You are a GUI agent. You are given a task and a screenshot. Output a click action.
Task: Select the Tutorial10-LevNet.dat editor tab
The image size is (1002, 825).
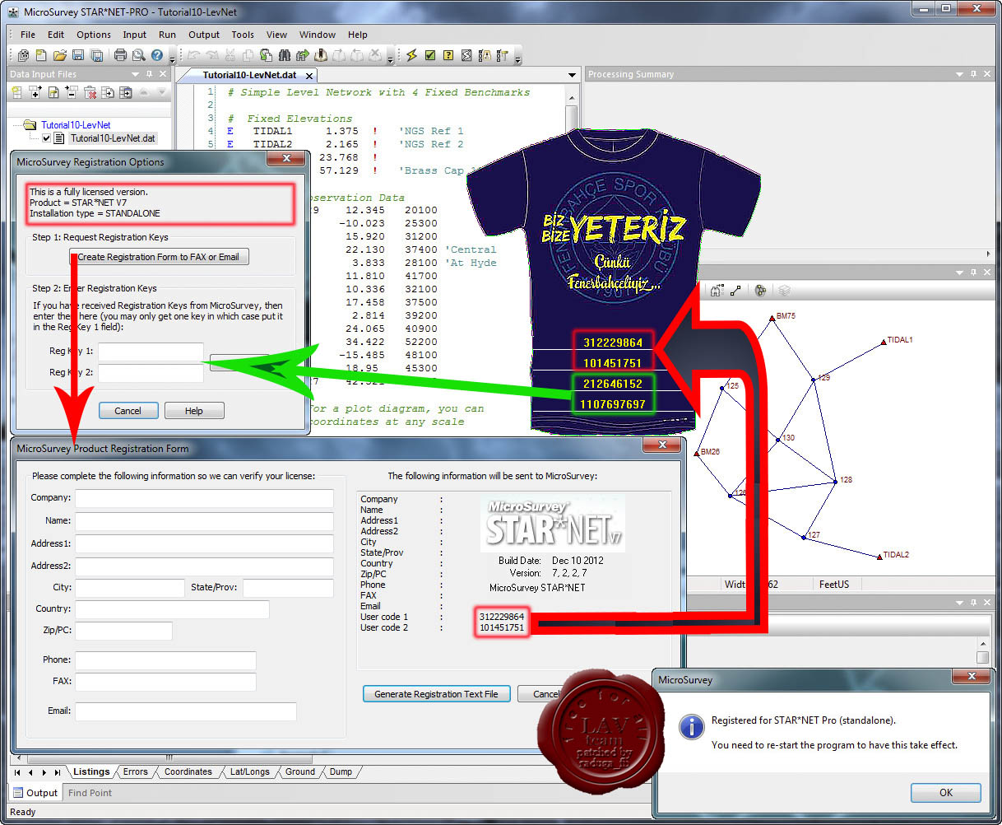coord(250,75)
